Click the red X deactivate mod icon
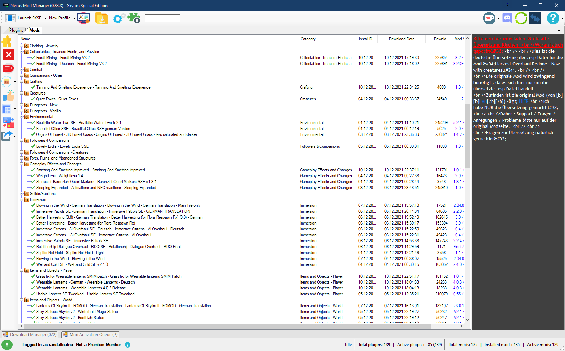565x351 pixels. 8,55
